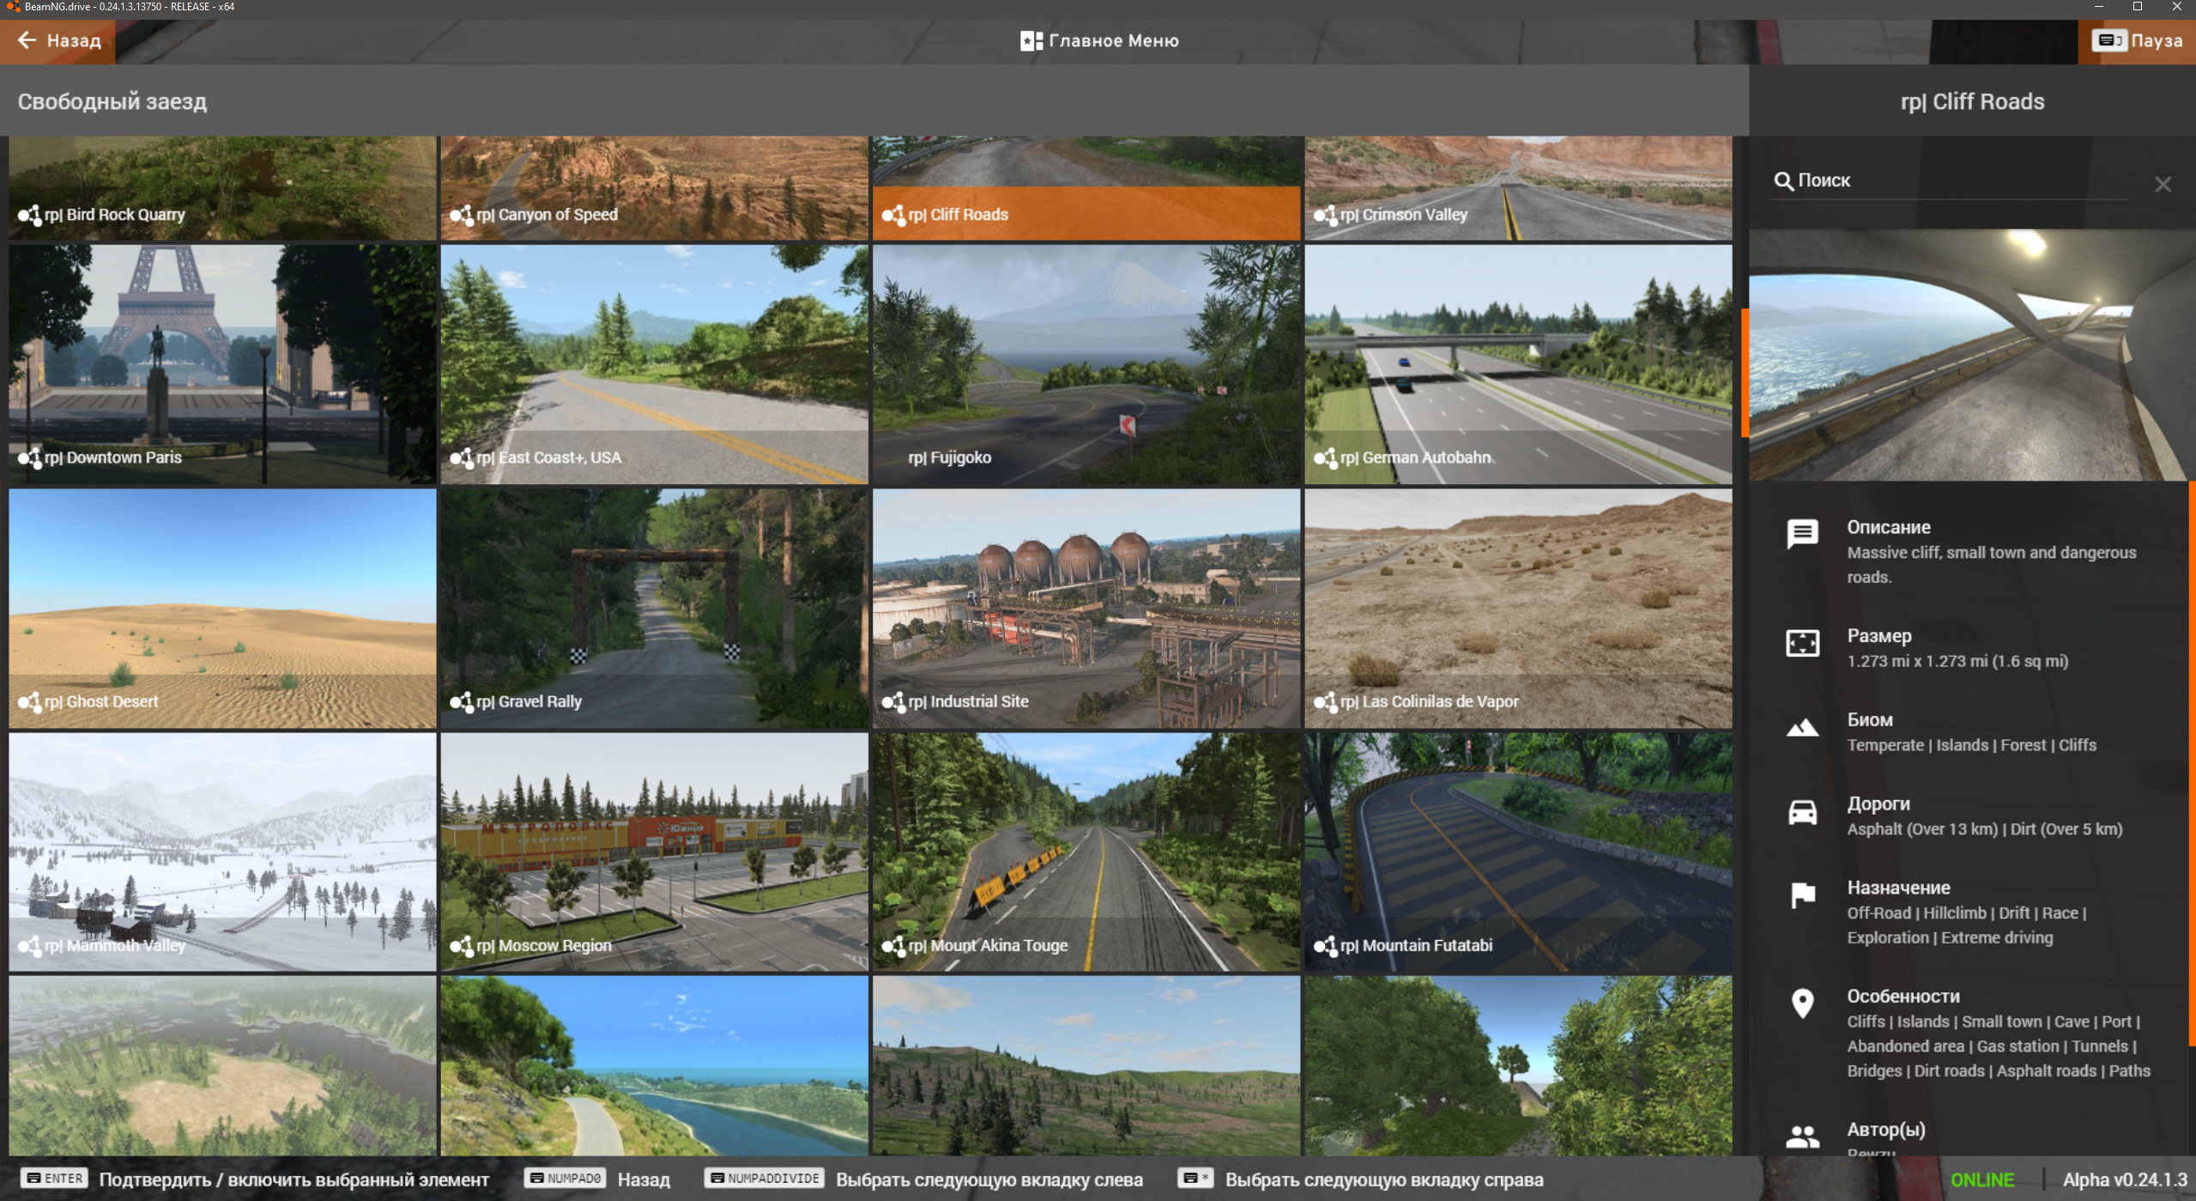The height and width of the screenshot is (1201, 2196).
Task: Choose the rp| Mountain Futatabi map
Action: coord(1518,852)
